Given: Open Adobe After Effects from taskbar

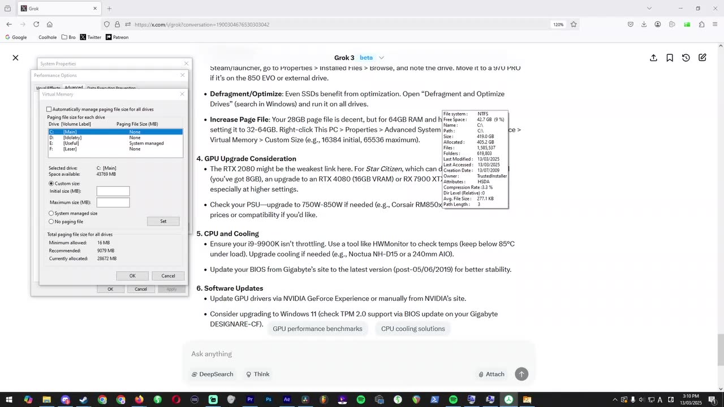Looking at the screenshot, I should 287,400.
